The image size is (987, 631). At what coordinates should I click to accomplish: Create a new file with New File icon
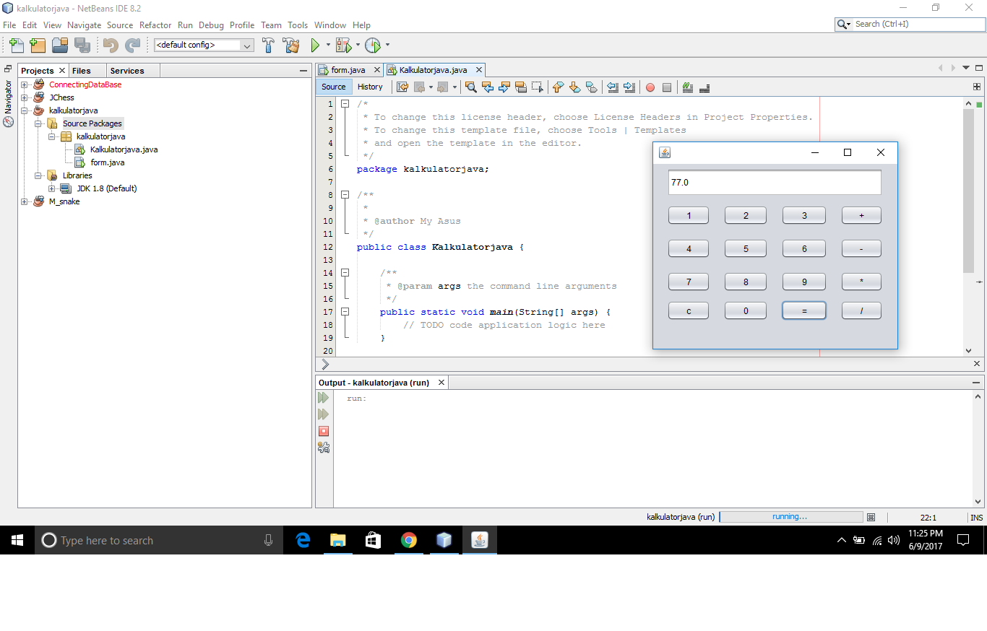[16, 45]
